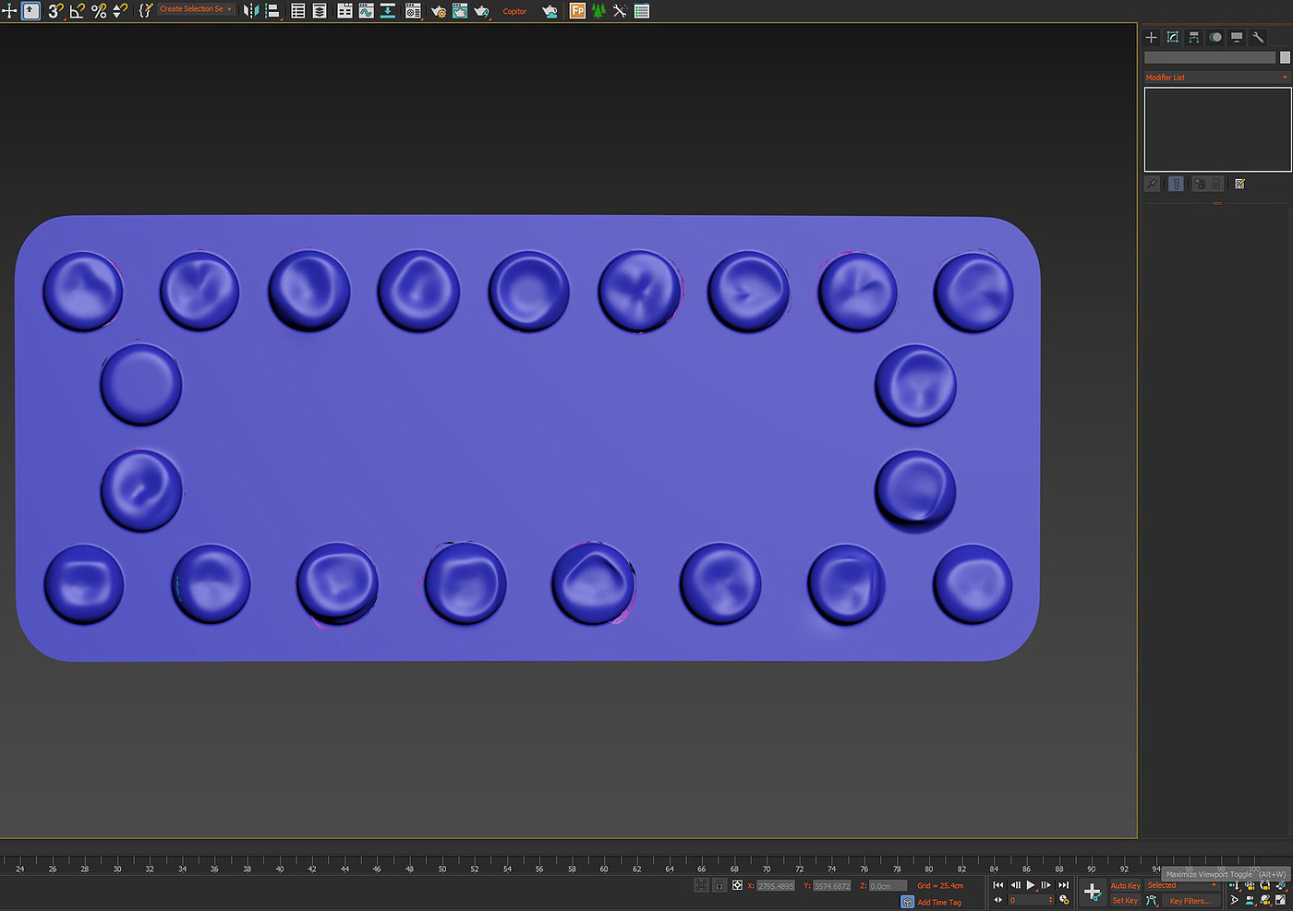
Task: Open the Align tool
Action: pyautogui.click(x=272, y=11)
